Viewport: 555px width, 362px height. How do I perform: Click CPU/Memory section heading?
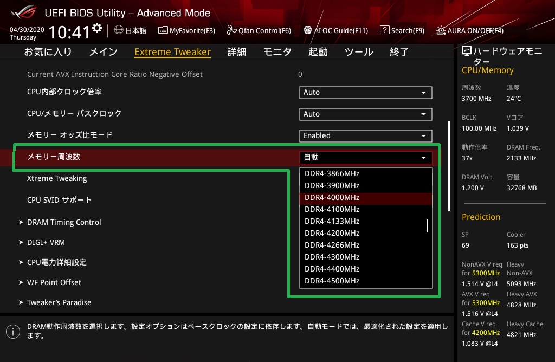point(487,70)
